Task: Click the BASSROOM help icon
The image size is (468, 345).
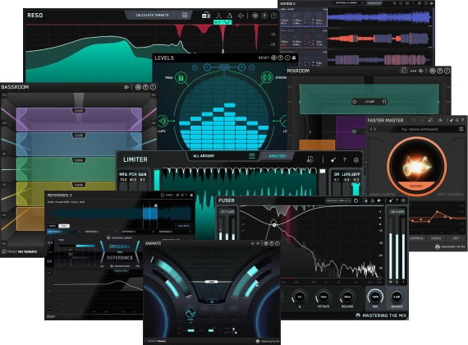Action: 145,87
